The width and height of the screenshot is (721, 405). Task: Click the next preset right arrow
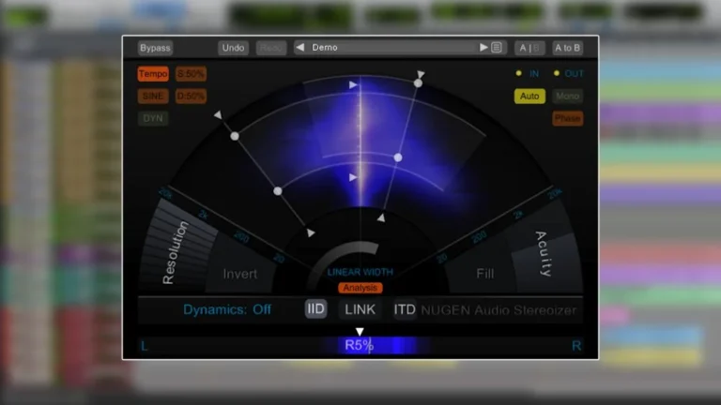[x=484, y=47]
